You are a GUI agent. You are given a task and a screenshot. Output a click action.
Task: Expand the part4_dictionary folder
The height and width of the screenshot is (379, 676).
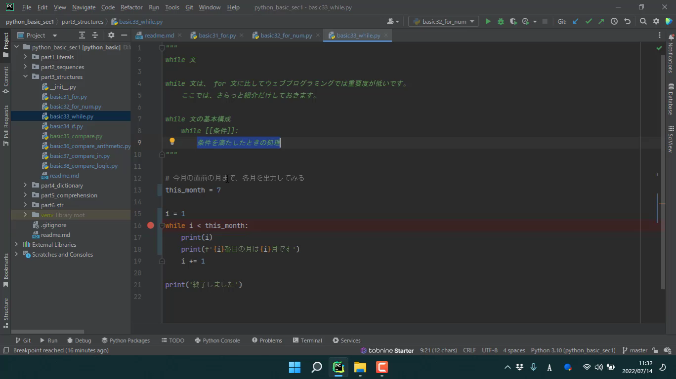pyautogui.click(x=25, y=186)
